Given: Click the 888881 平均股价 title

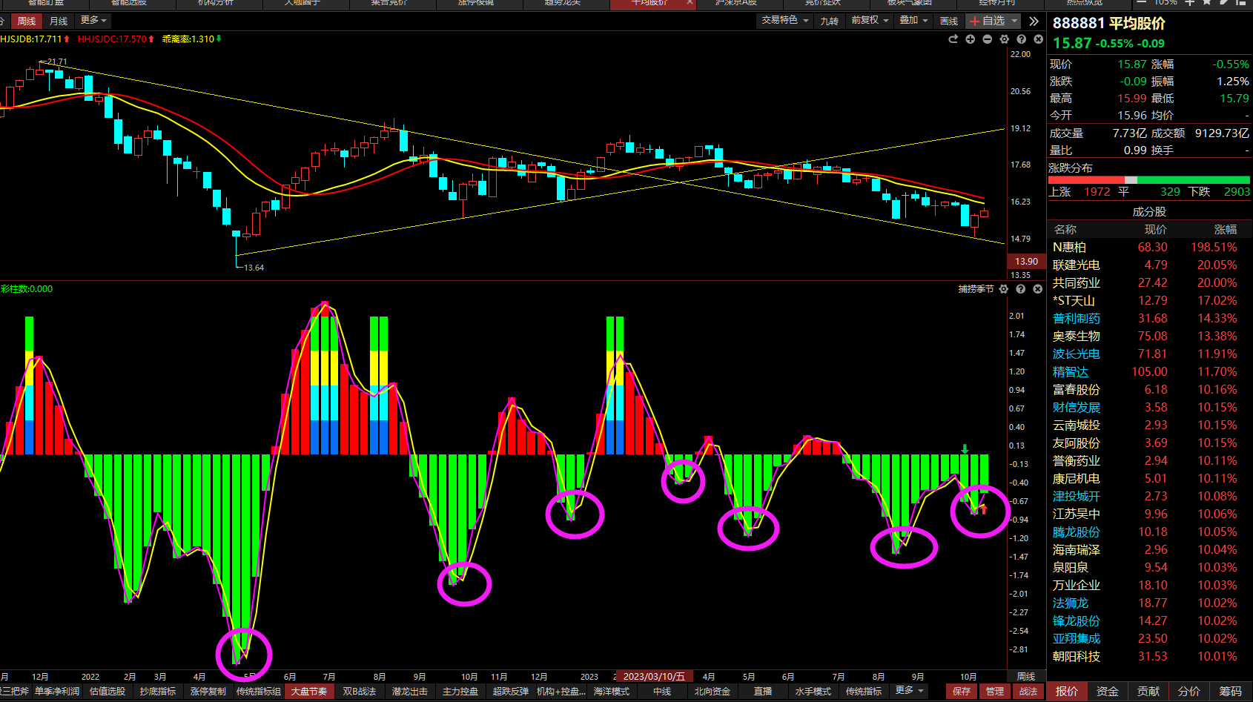Looking at the screenshot, I should 1109,24.
